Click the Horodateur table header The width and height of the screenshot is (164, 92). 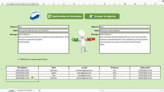point(22,67)
